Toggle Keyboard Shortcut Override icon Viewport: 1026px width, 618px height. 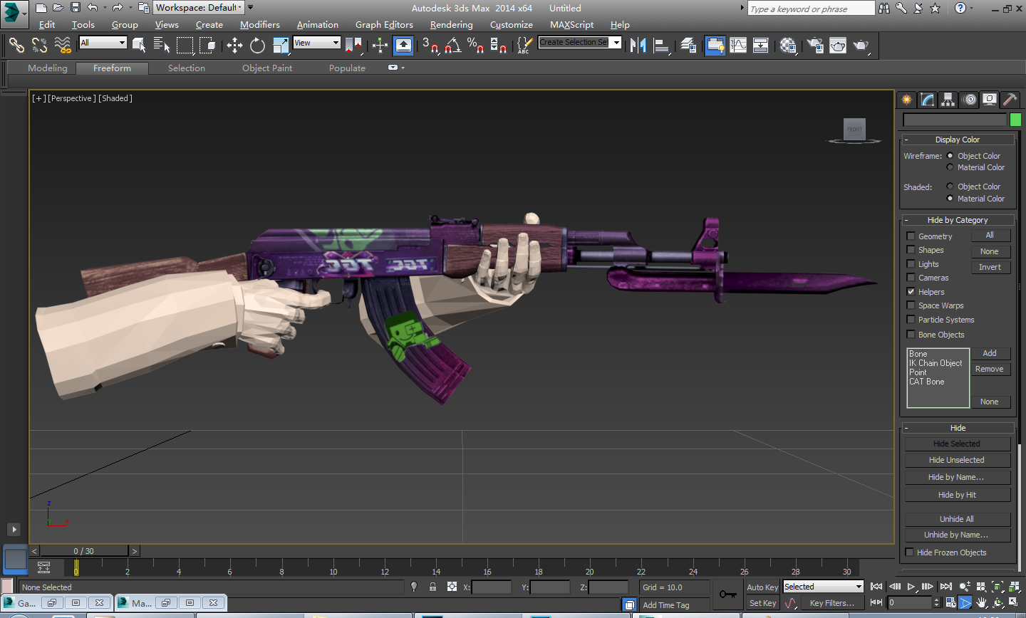pos(403,46)
